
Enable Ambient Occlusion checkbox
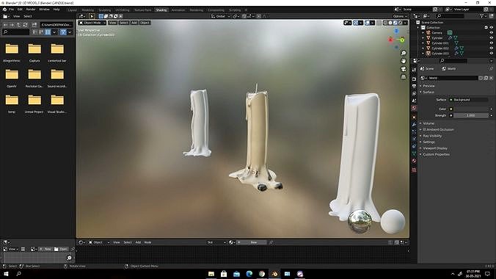425,129
